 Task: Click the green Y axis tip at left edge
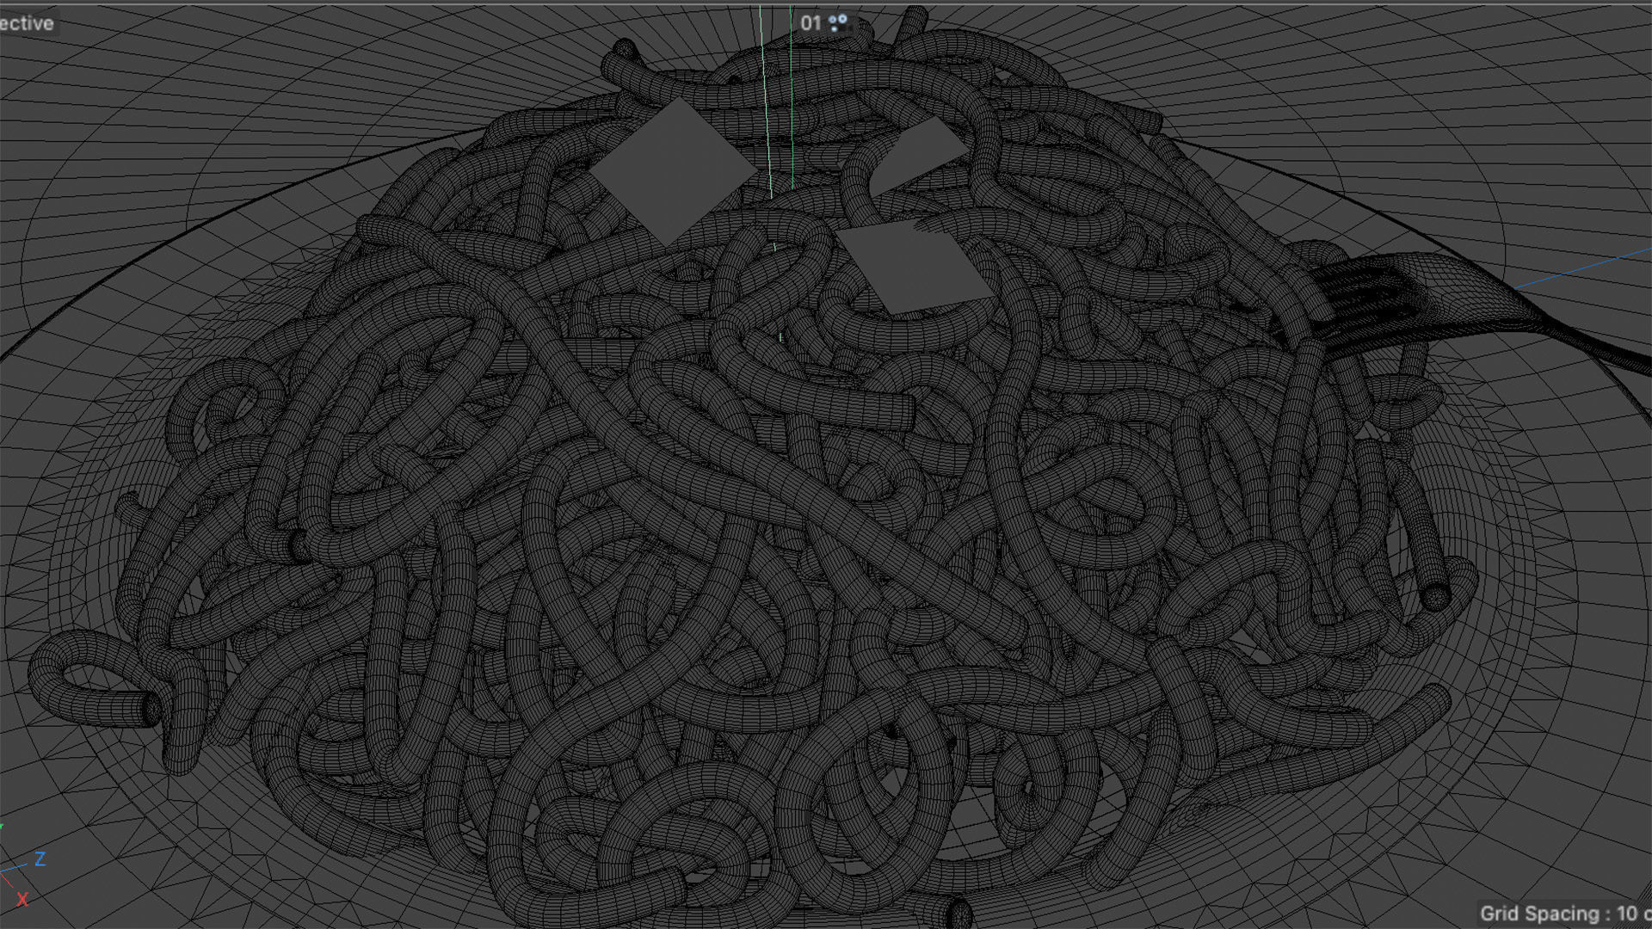point(2,827)
